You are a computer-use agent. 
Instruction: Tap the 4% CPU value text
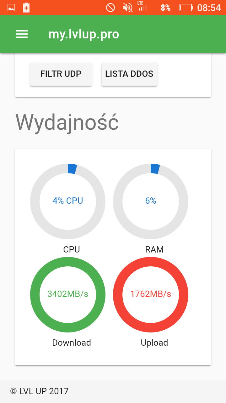point(68,201)
